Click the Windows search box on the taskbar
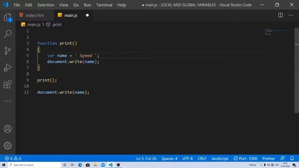299x168 pixels. point(34,165)
